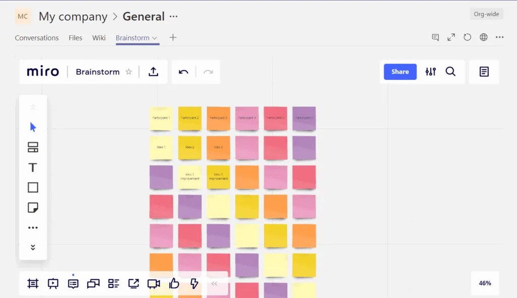Toggle presentation mode from the bottom toolbar
Screen dimensions: 517x298
[53, 283]
